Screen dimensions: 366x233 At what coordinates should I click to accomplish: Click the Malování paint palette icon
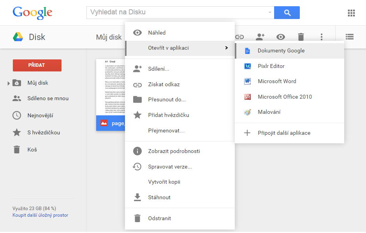[247, 112]
